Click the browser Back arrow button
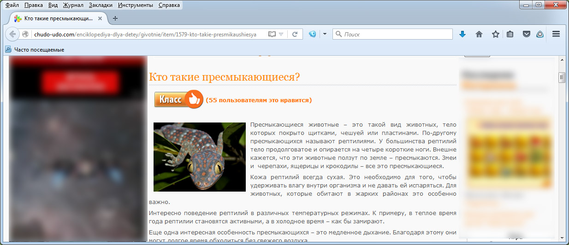 point(12,34)
